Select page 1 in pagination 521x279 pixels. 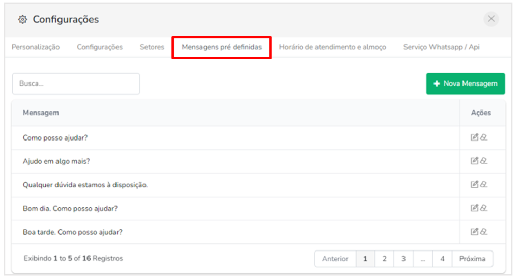[365, 259]
